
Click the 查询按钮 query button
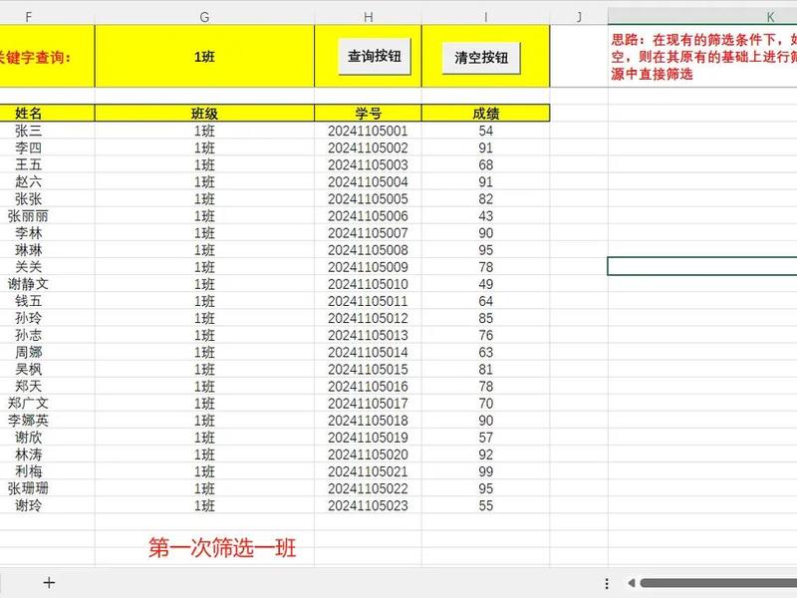tap(375, 57)
